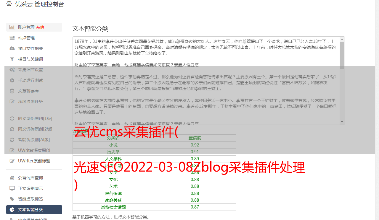Click the 文本智能分类 page heading

pos(90,29)
